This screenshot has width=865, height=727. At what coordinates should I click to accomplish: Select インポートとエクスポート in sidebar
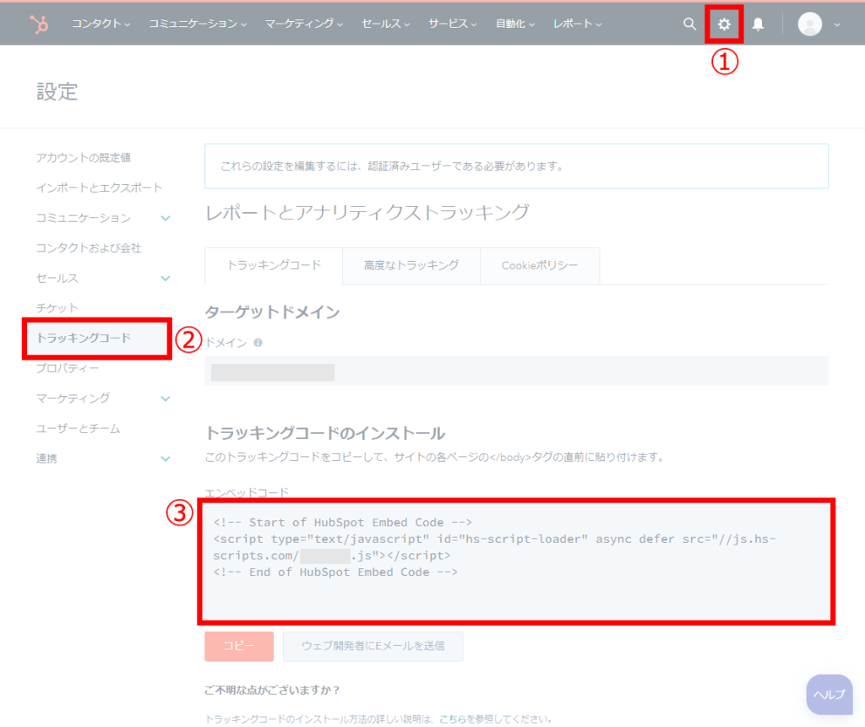(100, 188)
